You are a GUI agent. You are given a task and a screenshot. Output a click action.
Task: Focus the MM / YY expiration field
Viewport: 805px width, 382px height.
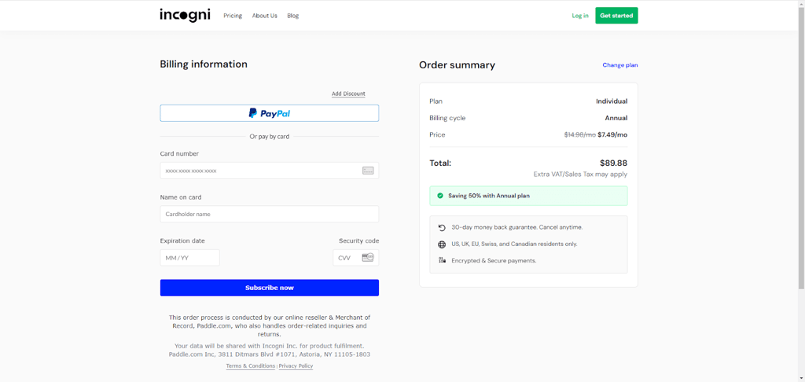[190, 258]
